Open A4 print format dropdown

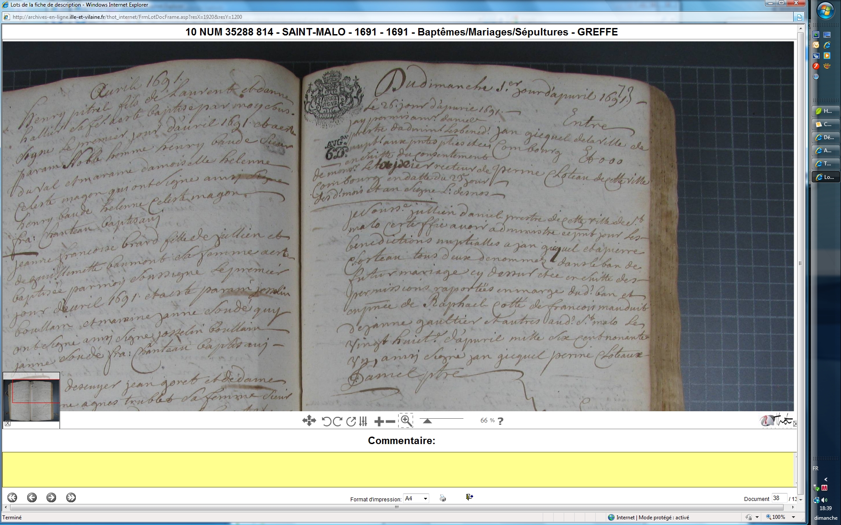pos(416,499)
